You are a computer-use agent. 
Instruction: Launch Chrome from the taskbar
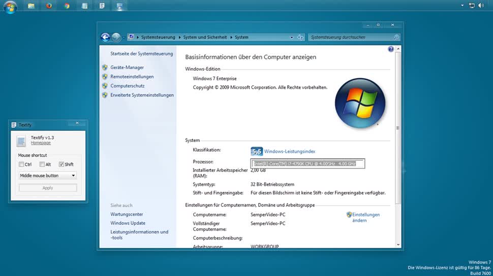point(67,6)
